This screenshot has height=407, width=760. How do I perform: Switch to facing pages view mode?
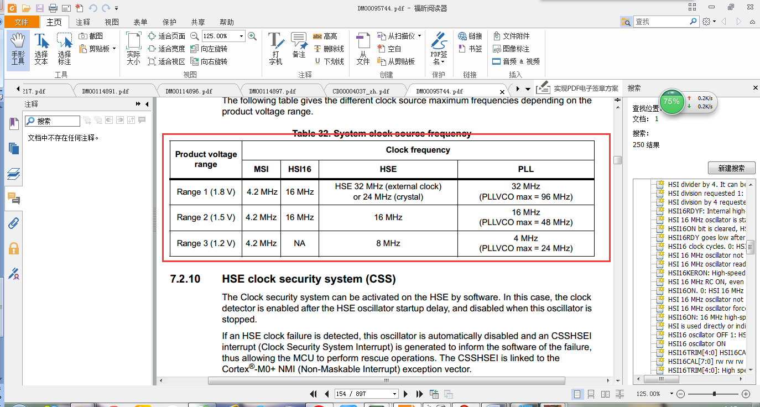pos(606,394)
